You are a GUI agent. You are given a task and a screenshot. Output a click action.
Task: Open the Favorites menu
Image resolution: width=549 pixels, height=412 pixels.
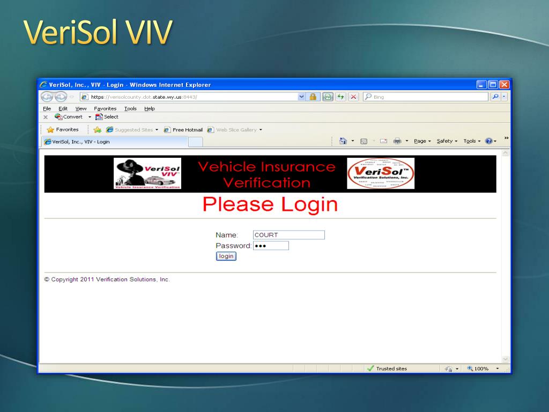click(105, 108)
